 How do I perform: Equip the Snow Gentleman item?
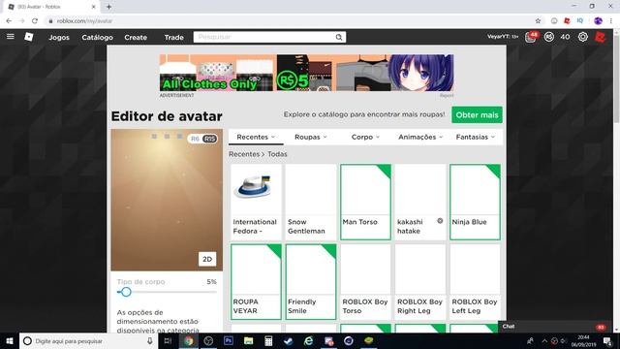(x=311, y=203)
